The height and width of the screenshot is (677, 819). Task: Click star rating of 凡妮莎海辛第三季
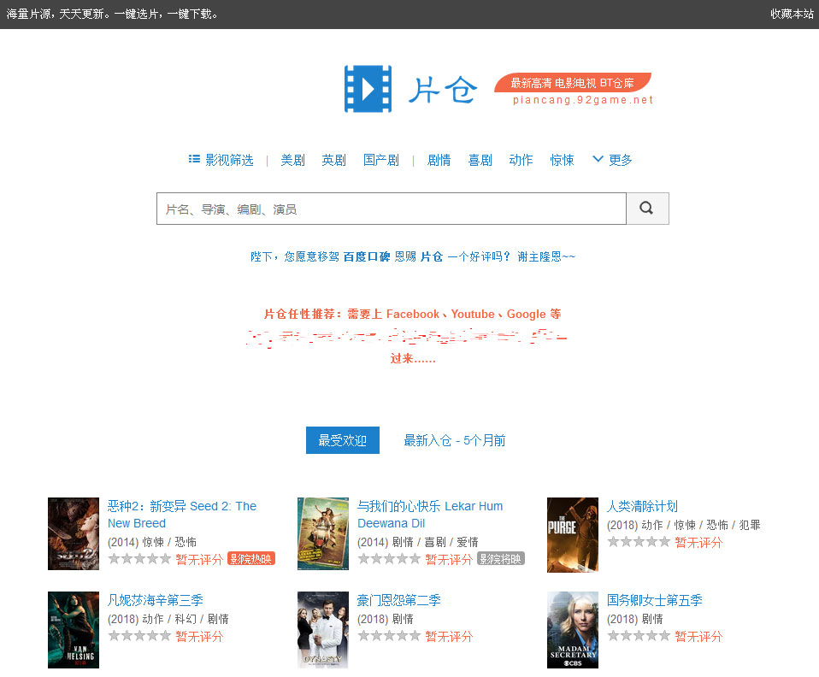pos(139,636)
